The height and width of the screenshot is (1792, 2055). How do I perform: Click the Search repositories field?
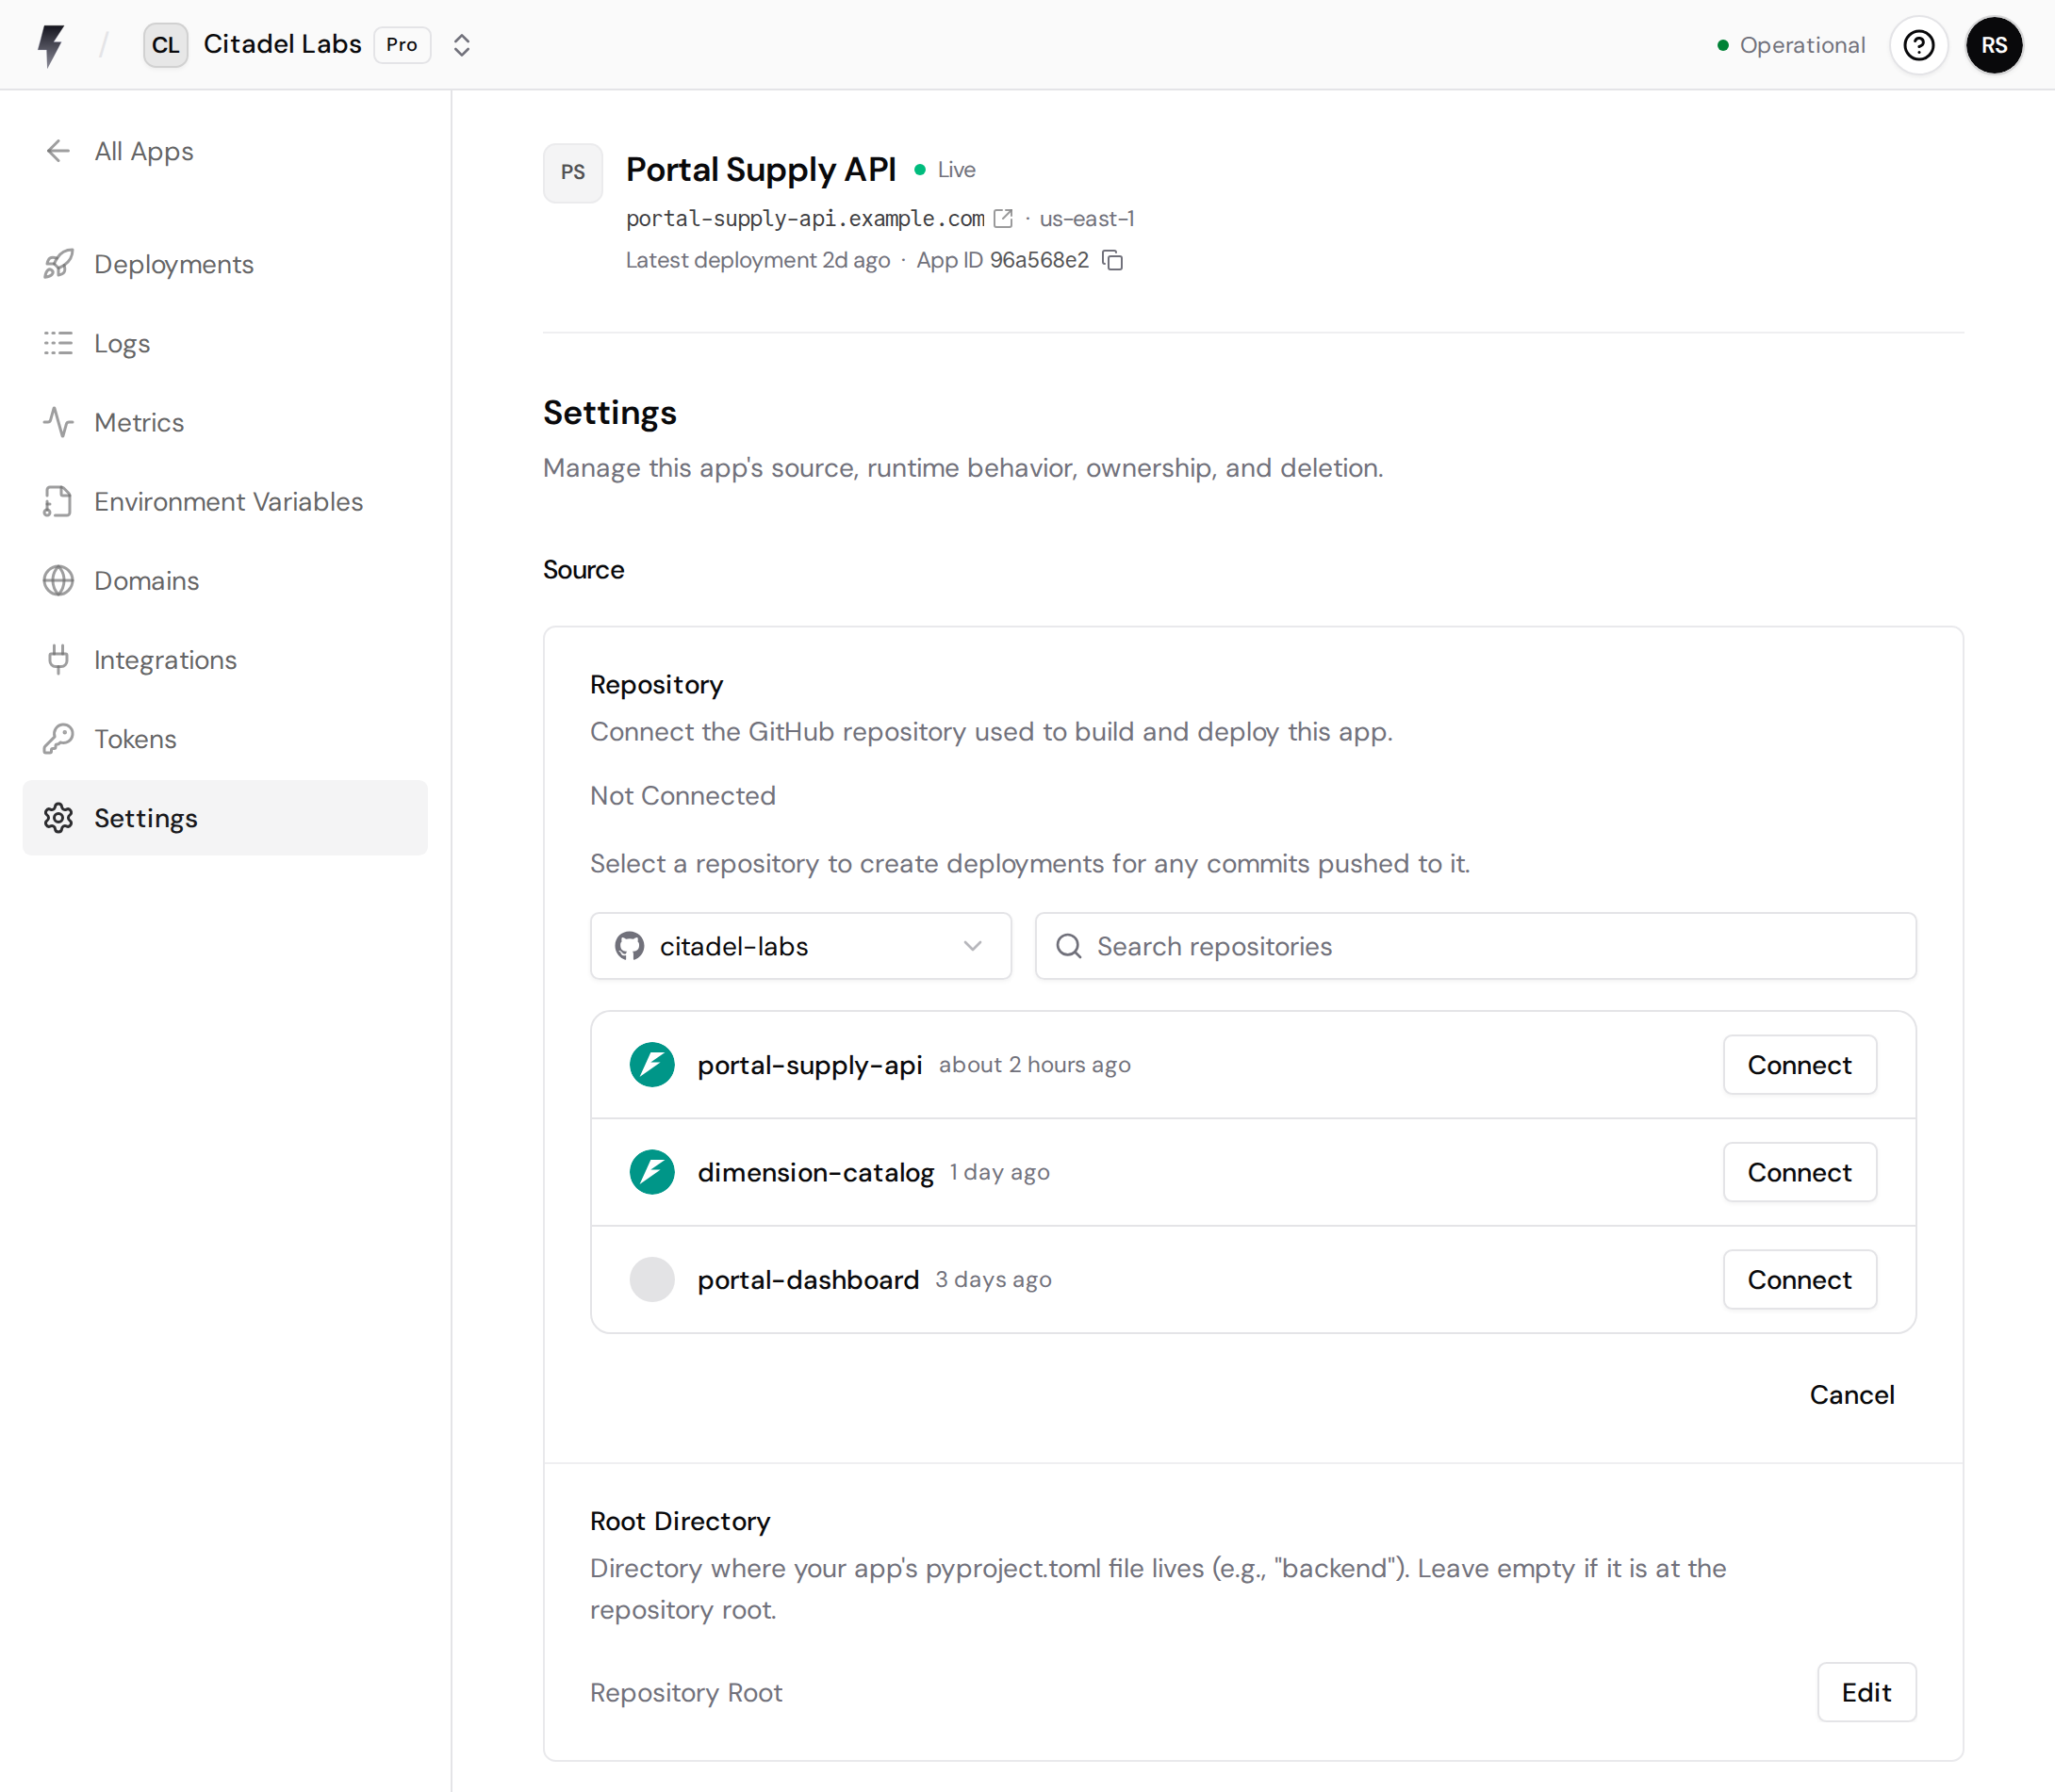click(1474, 945)
